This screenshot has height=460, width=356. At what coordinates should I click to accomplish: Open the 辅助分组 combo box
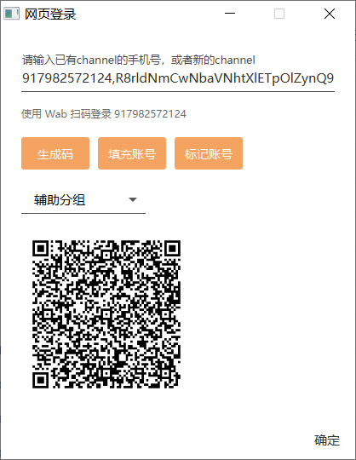click(83, 200)
